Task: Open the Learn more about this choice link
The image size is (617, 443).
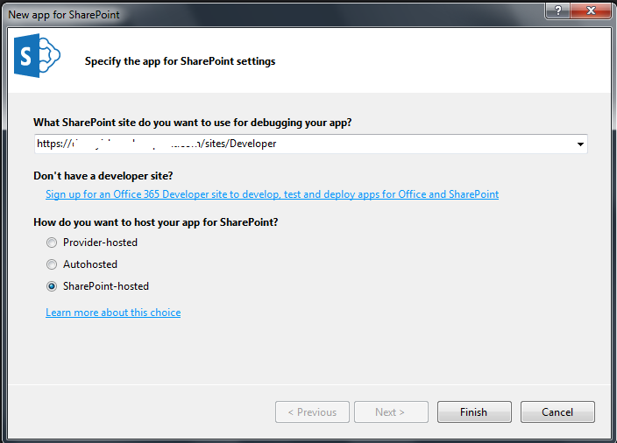Action: click(113, 313)
